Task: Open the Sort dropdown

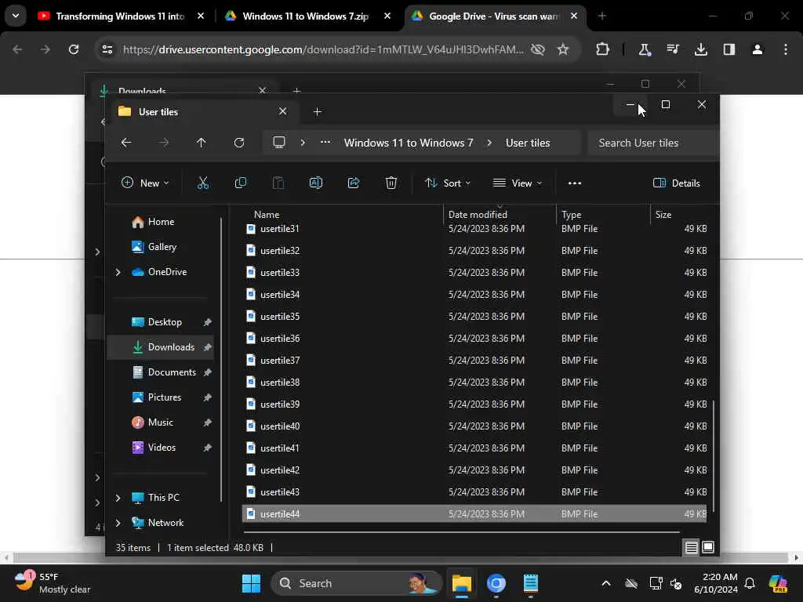Action: click(448, 183)
